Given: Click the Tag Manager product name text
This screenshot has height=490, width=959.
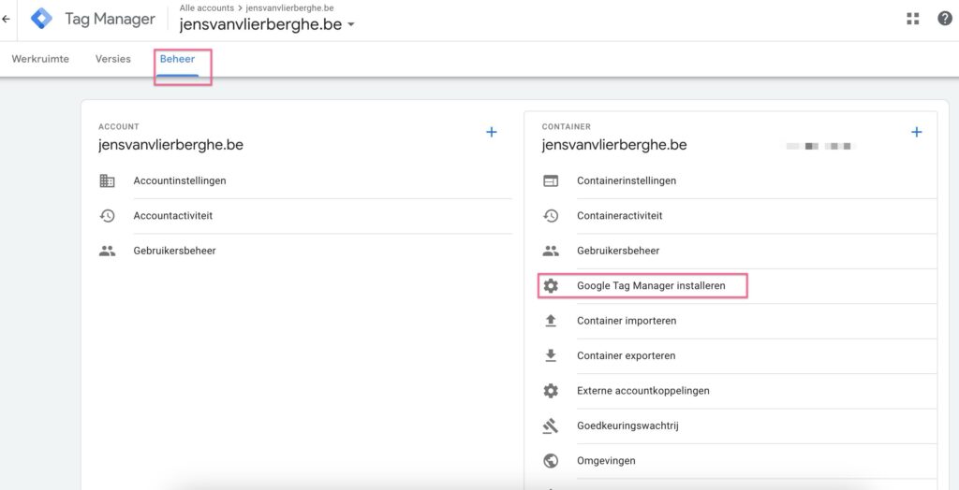Looking at the screenshot, I should click(111, 19).
